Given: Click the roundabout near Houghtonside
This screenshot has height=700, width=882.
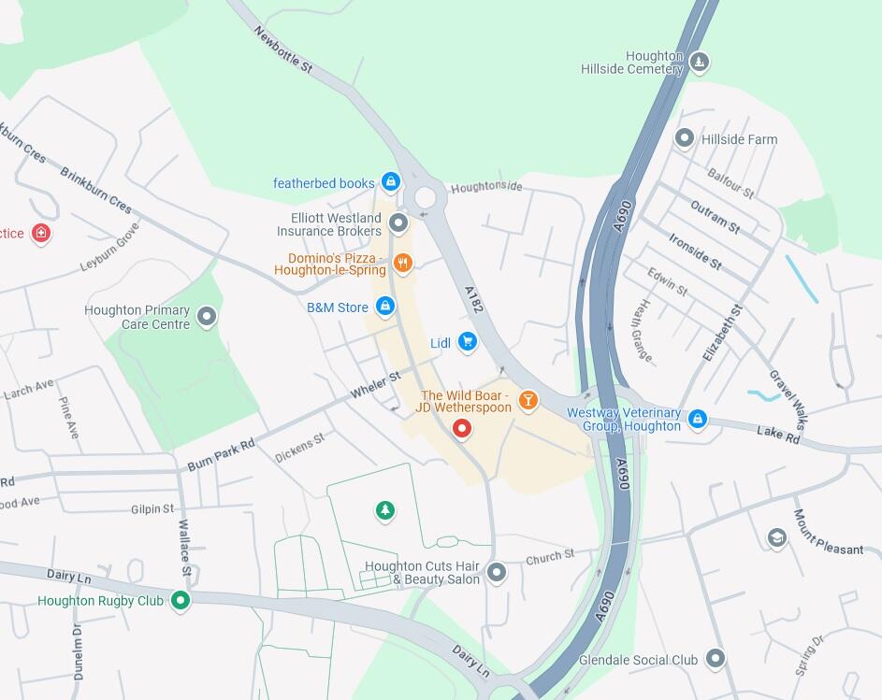Looking at the screenshot, I should point(425,197).
